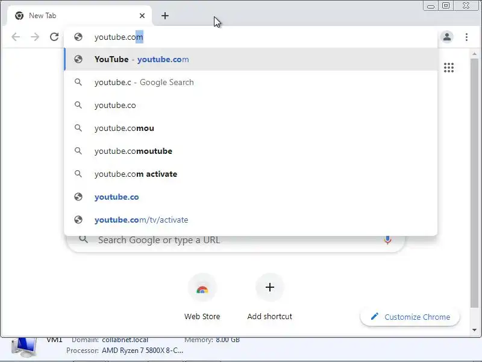Click the New Tab tab title

click(42, 16)
